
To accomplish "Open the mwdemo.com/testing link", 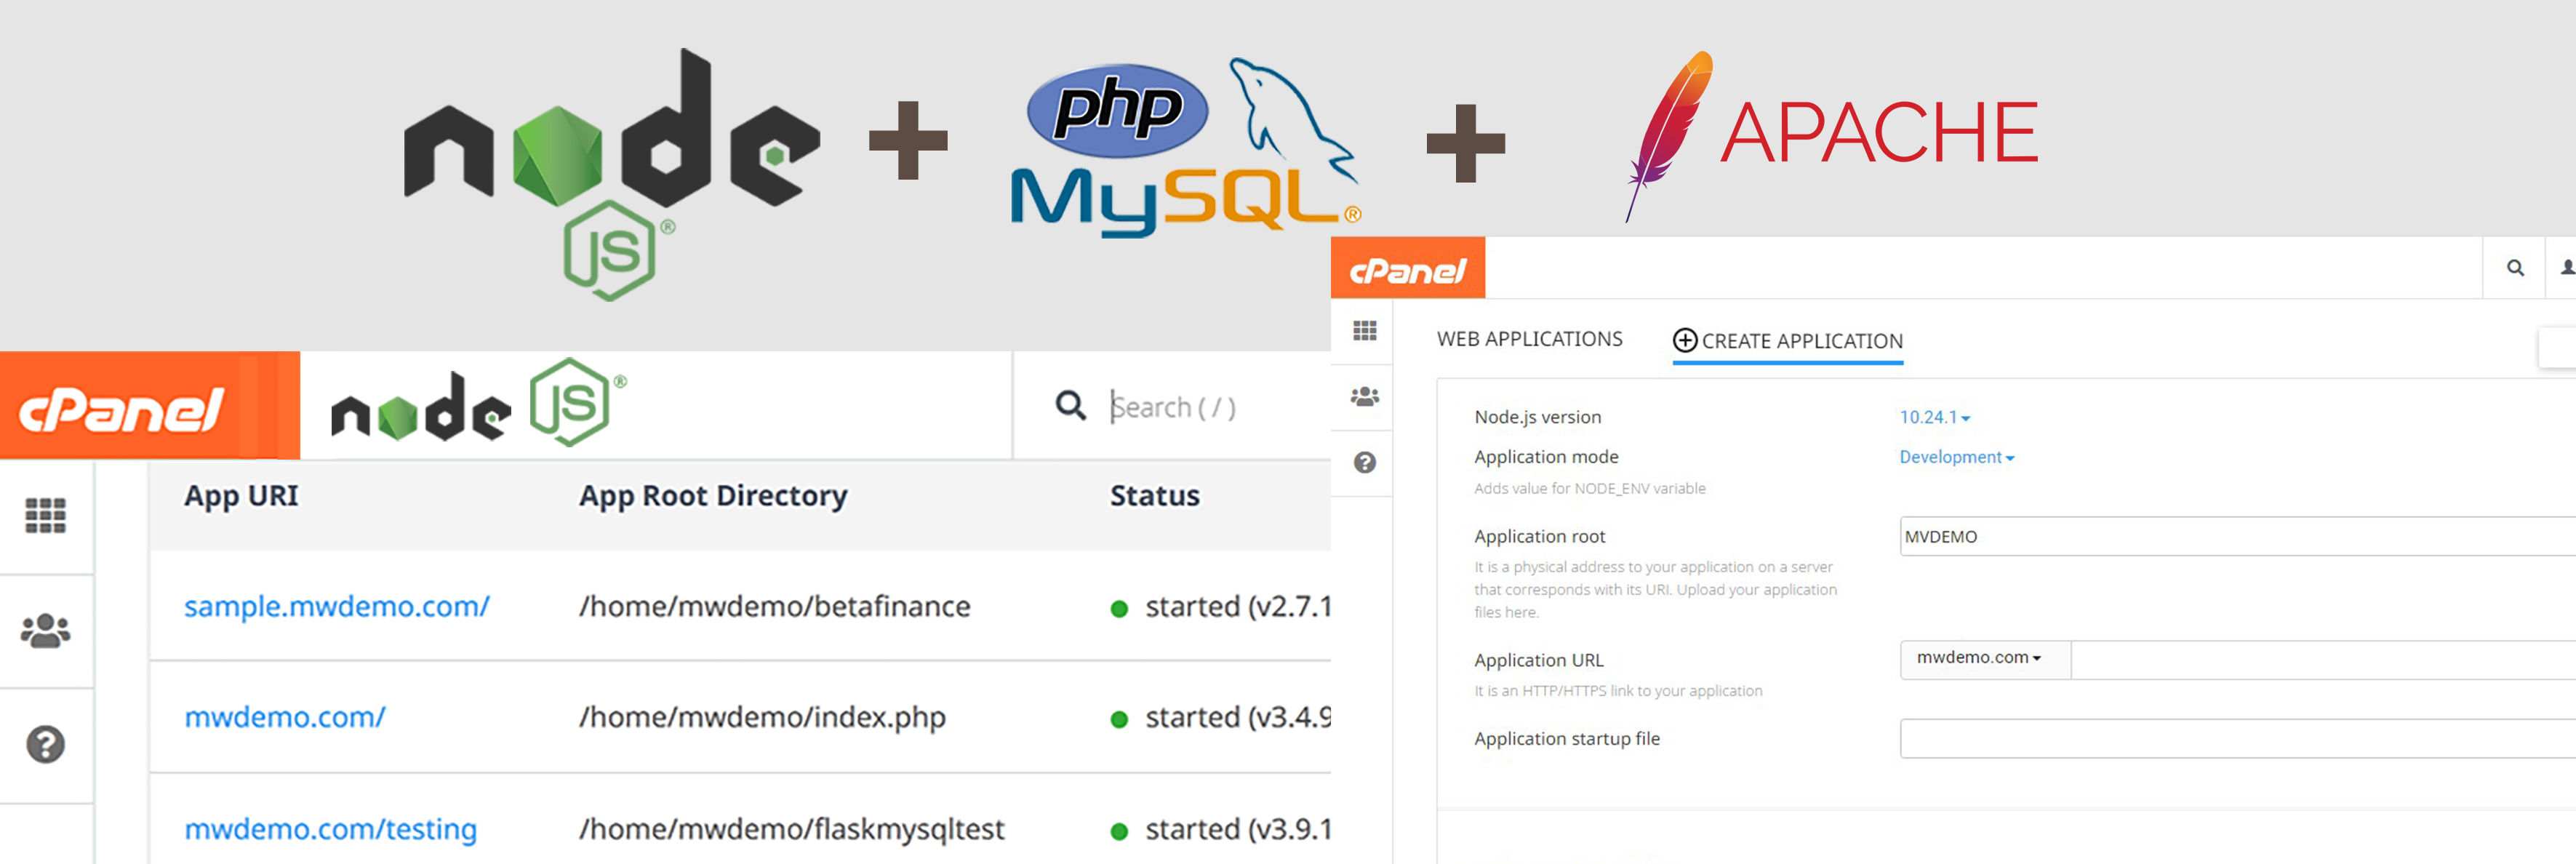I will tap(330, 829).
